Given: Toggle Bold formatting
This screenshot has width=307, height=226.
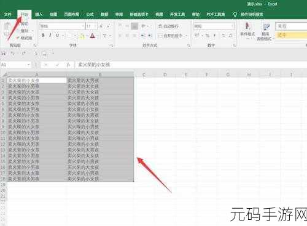Looking at the screenshot, I should [43, 36].
